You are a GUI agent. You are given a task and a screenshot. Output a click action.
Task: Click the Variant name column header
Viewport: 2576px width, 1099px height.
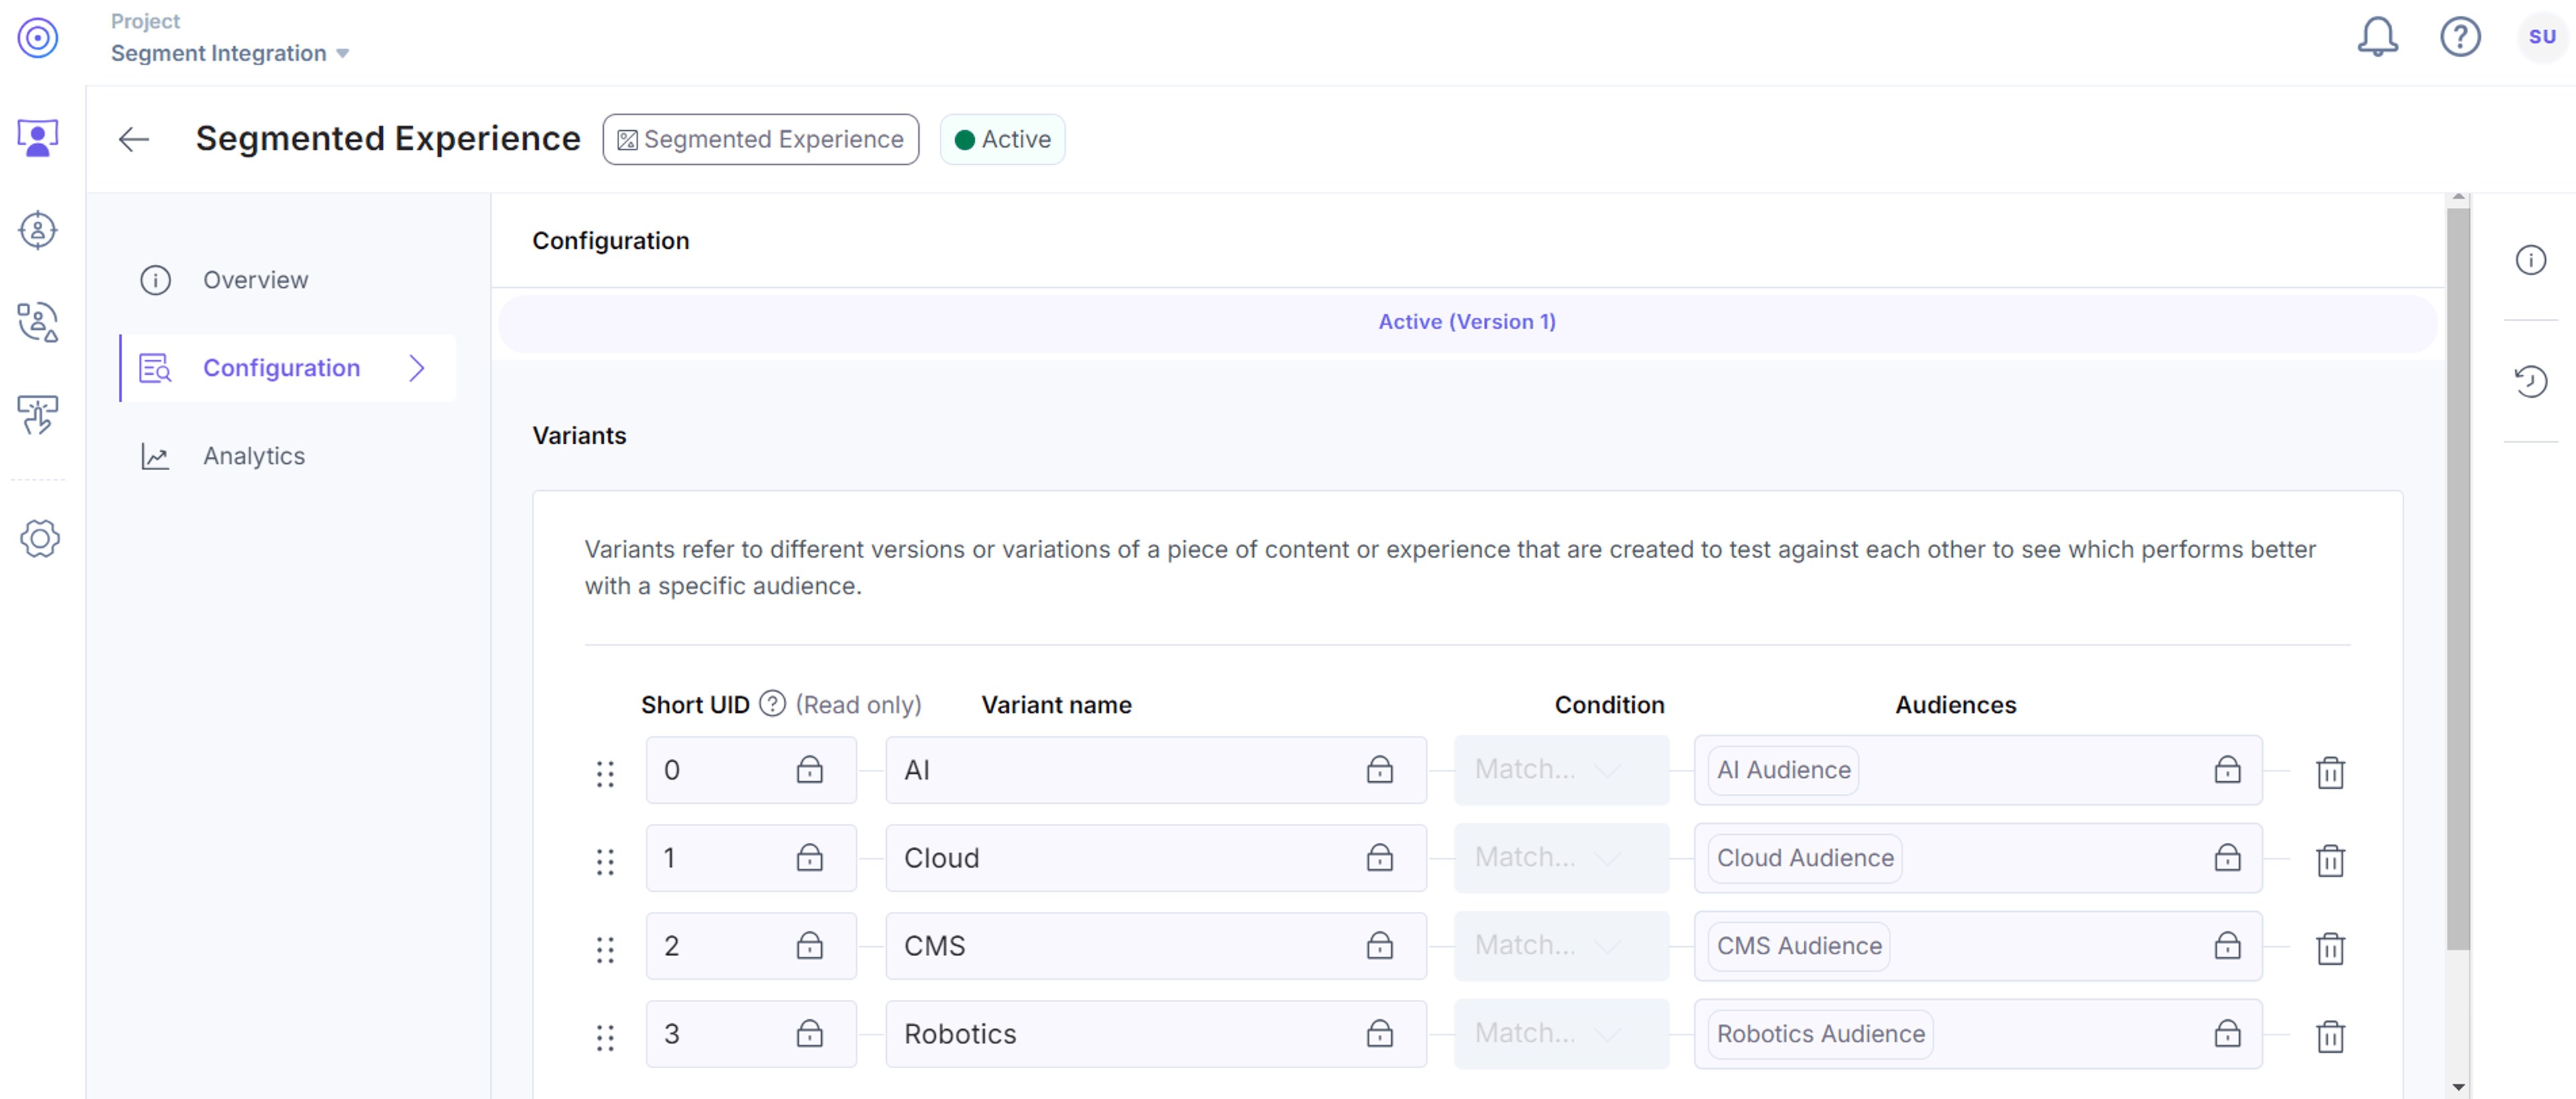[x=1056, y=704]
